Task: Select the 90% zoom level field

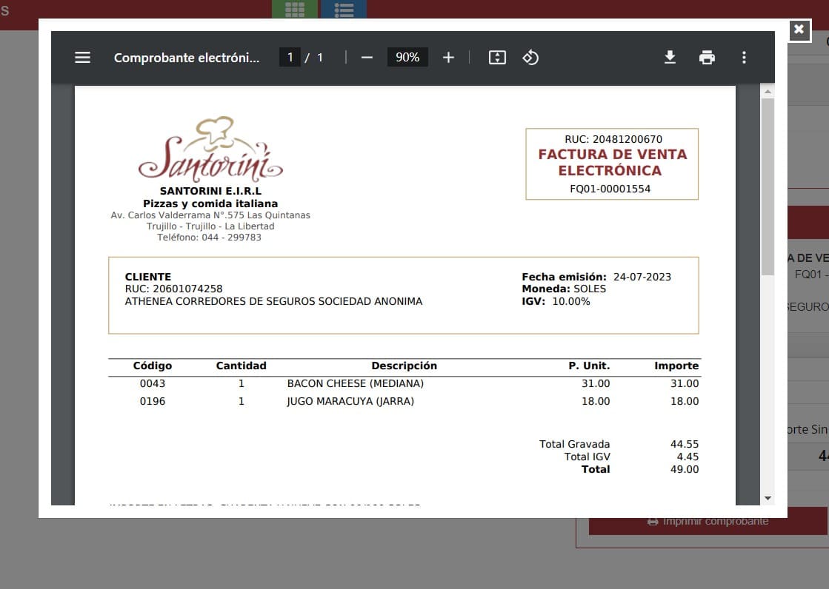Action: click(x=407, y=58)
